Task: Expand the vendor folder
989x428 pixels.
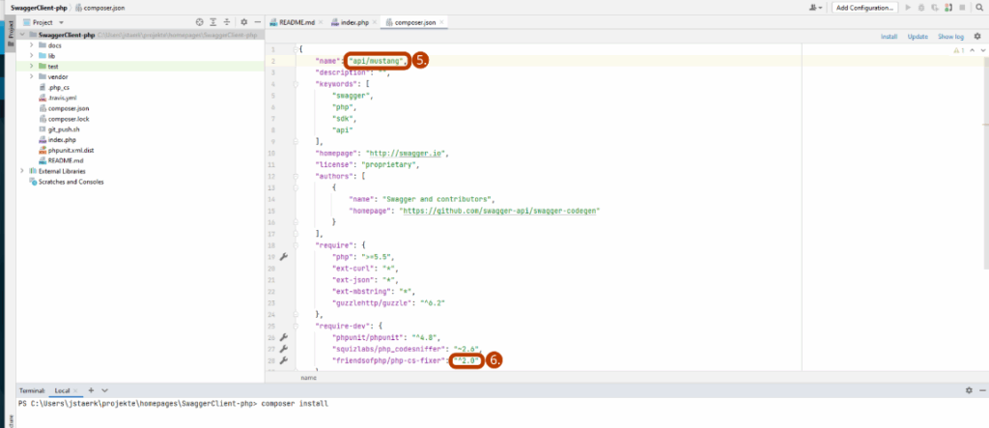Action: [31, 76]
